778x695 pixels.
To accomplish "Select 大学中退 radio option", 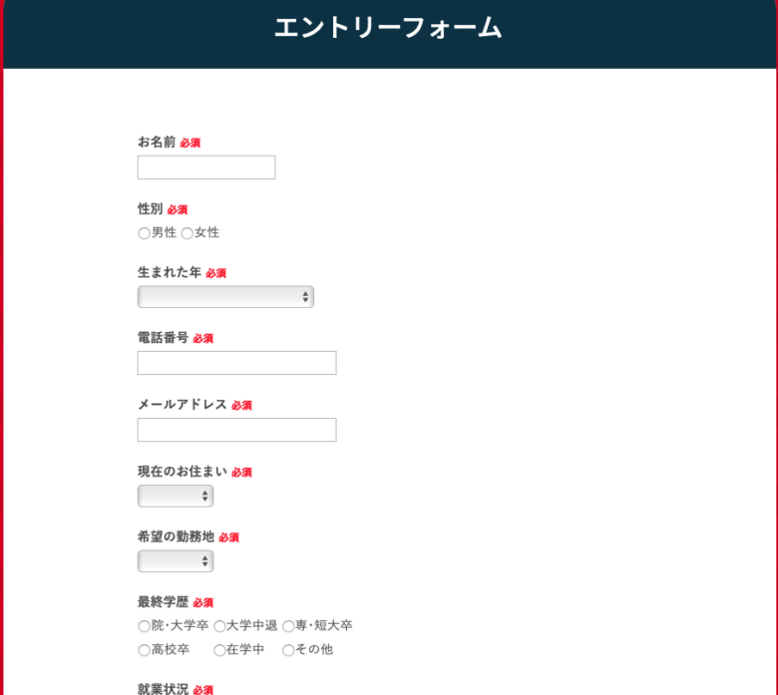I will point(219,626).
